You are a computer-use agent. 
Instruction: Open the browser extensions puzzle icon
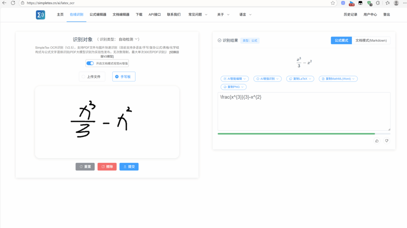point(378,3)
